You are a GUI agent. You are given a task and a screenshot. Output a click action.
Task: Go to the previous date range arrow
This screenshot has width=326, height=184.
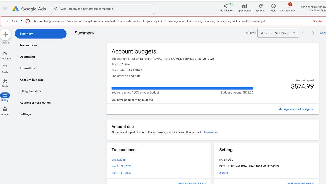tap(303, 33)
